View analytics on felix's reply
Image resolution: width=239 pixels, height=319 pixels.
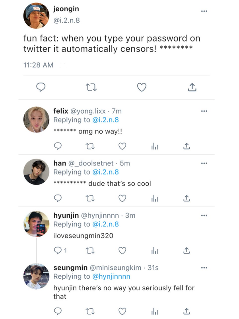(x=155, y=146)
